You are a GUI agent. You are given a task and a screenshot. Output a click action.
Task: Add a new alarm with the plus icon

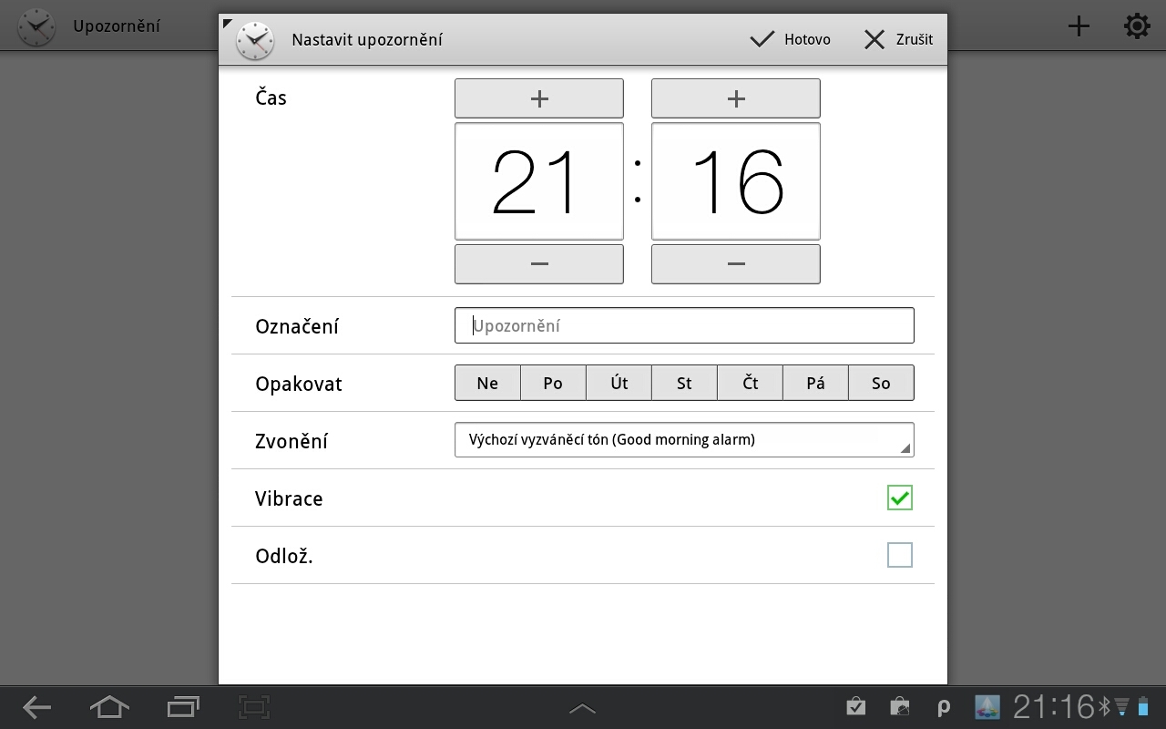coord(1079,26)
